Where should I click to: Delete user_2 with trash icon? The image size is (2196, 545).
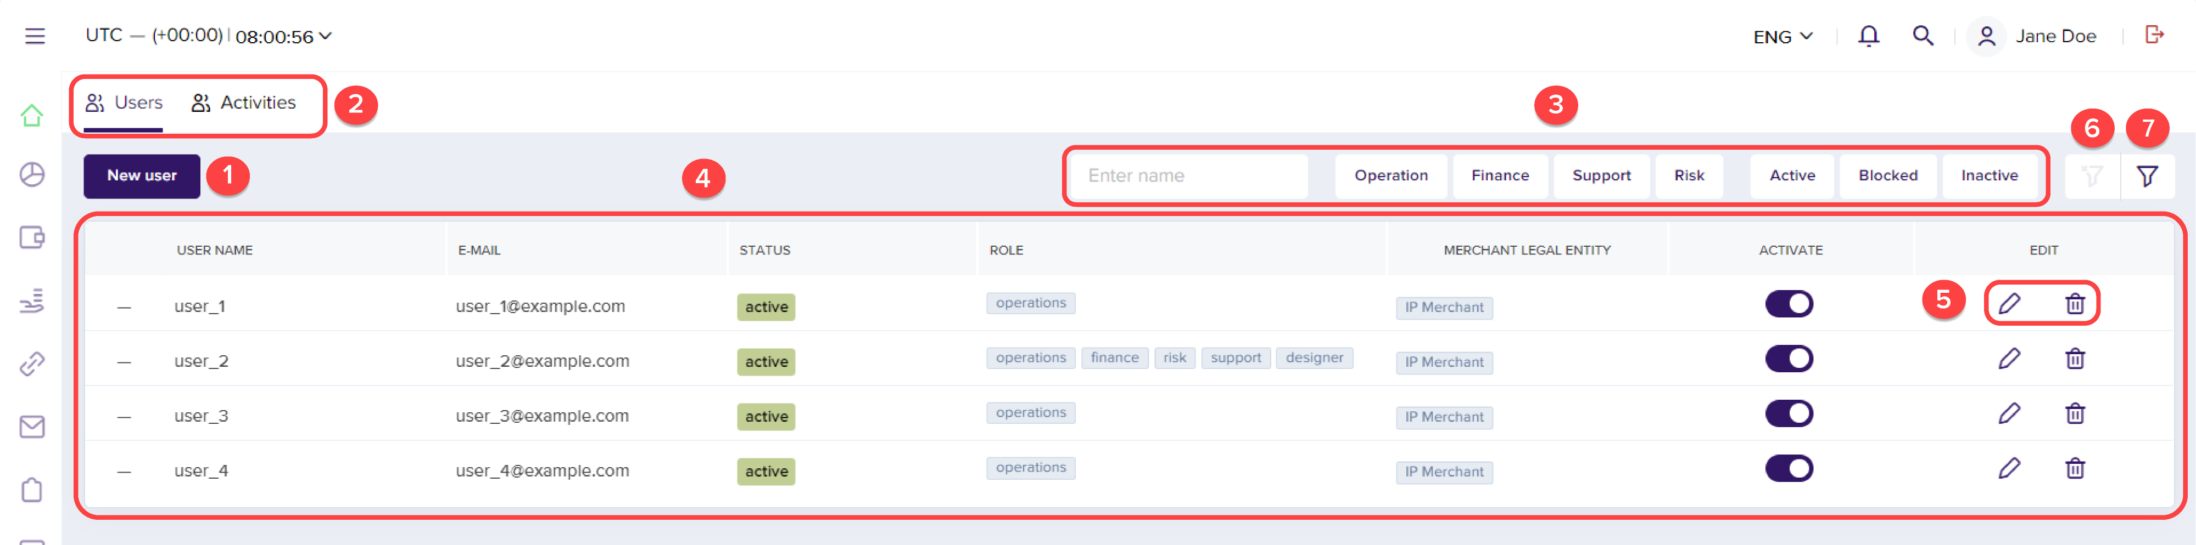click(2075, 359)
